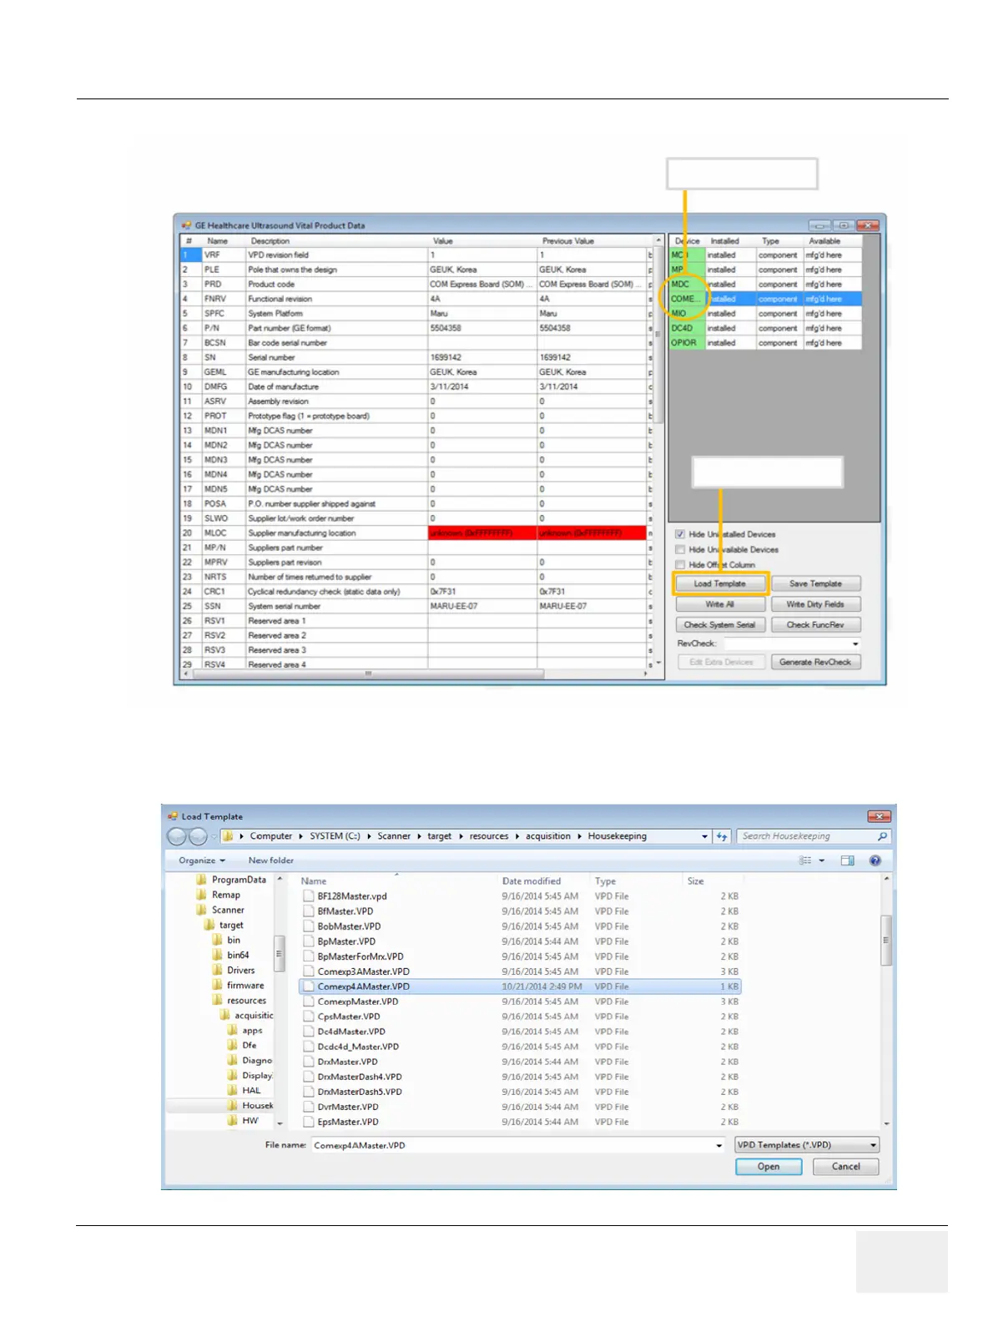Click the File name input field
Viewport: 993px width, 1322px height.
[x=512, y=1145]
